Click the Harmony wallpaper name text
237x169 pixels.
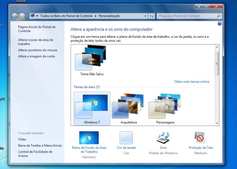(89, 157)
